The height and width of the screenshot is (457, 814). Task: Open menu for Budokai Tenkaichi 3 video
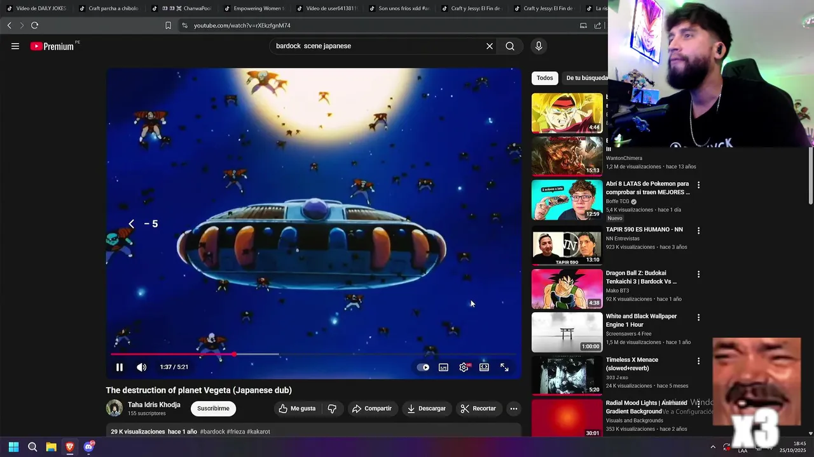[698, 274]
